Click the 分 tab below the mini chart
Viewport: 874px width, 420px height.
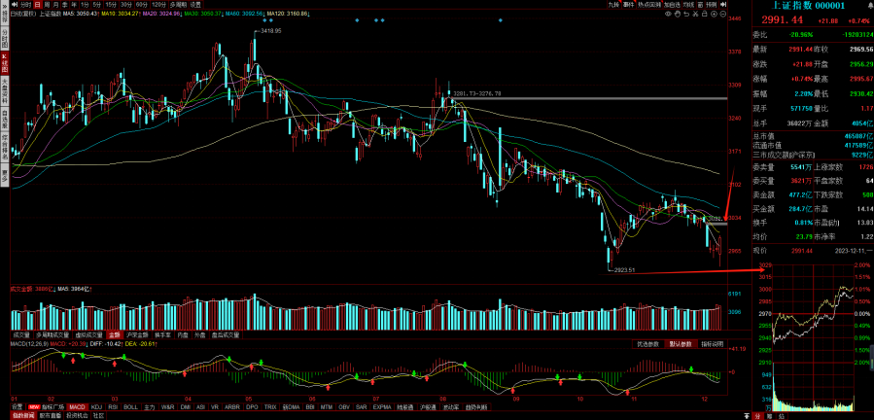(757, 416)
